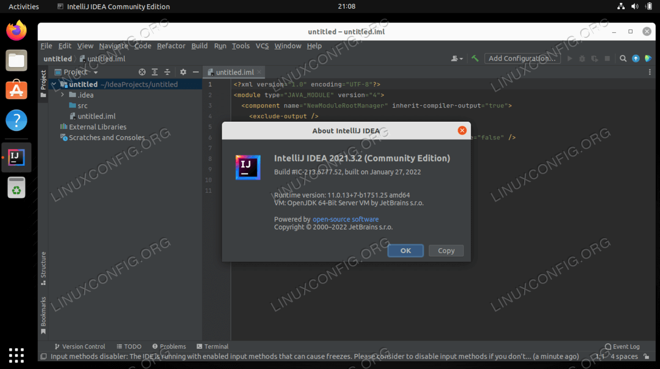
Task: Open the Help menu
Action: tap(314, 46)
